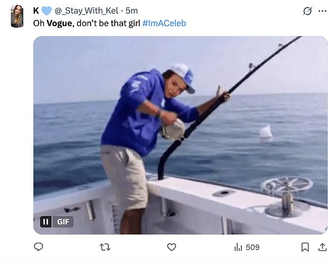
Task: Bookmark this tweet
Action: click(305, 247)
